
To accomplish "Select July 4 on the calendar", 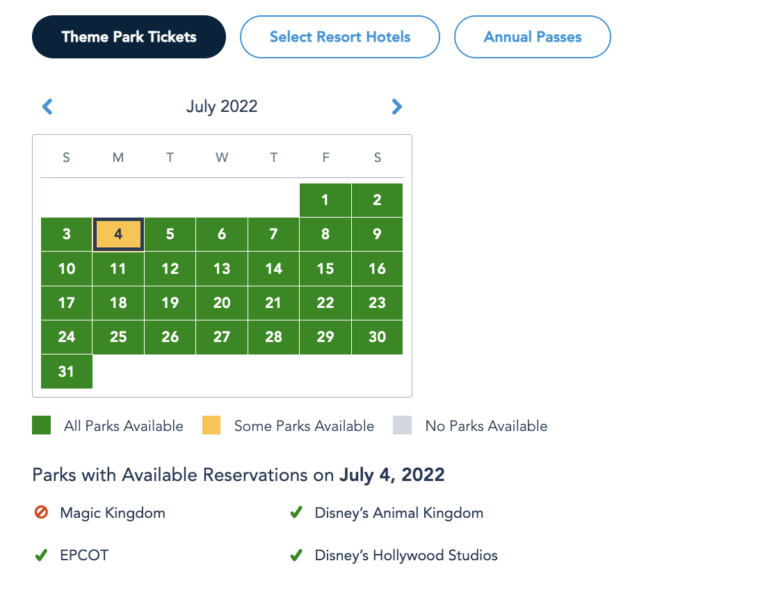I will (x=118, y=234).
